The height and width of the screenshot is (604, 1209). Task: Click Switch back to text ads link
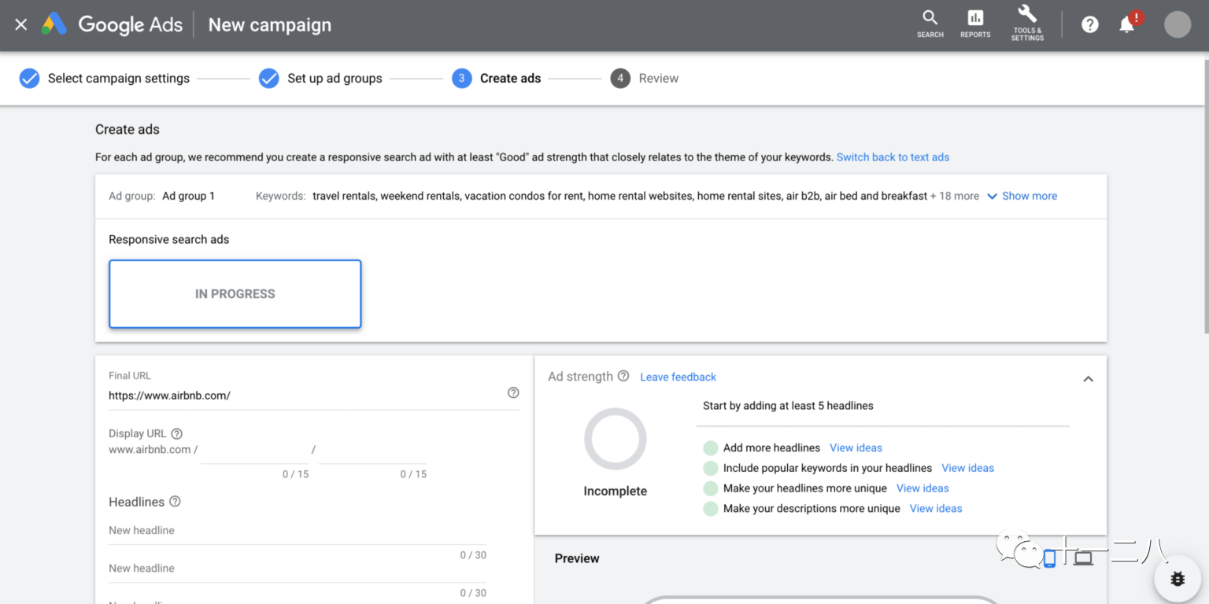(x=893, y=157)
